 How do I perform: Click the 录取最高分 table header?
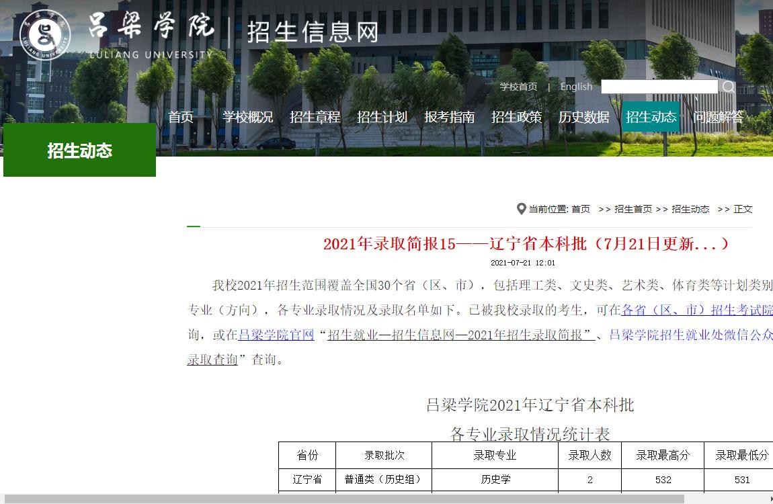[x=663, y=455]
